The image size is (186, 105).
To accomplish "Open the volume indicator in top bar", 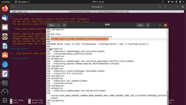I will 172,2.
